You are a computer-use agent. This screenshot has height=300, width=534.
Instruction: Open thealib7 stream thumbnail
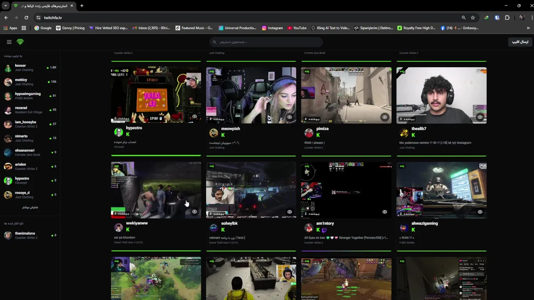[441, 95]
